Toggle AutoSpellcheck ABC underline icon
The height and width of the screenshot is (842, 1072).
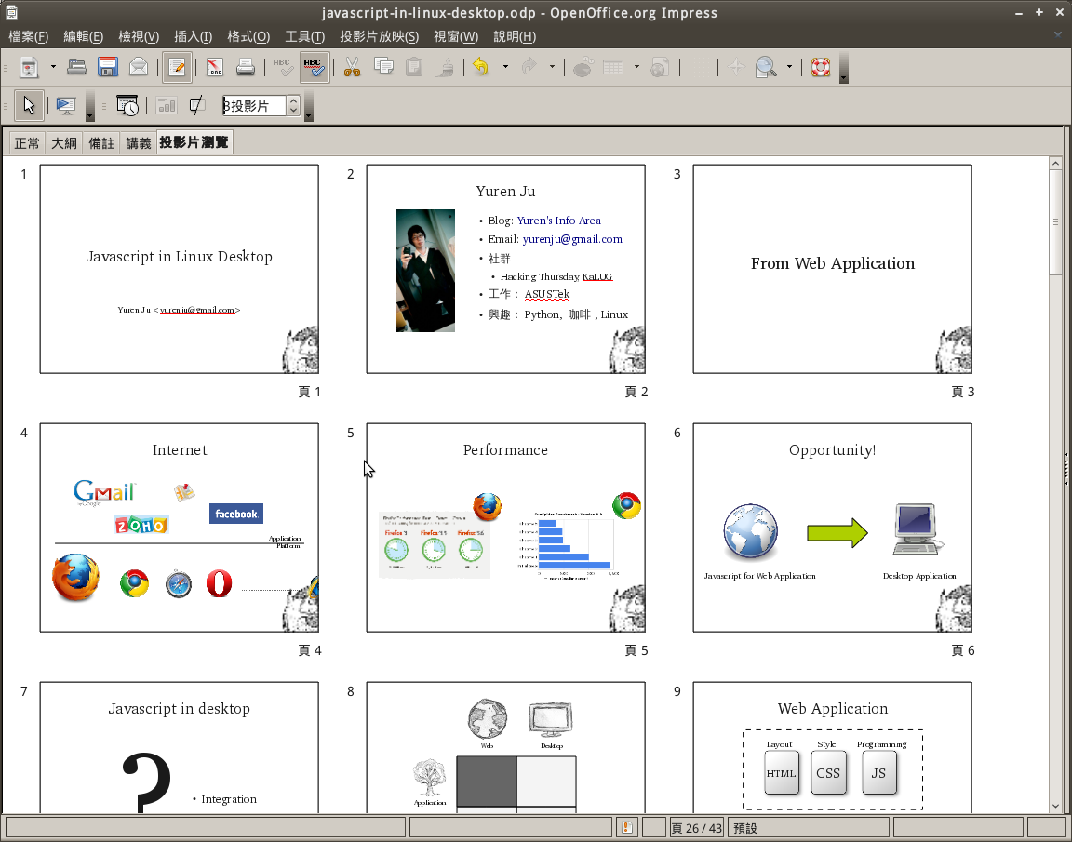point(314,67)
